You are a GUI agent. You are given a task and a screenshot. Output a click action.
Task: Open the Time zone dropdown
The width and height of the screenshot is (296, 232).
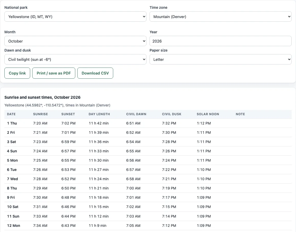pyautogui.click(x=220, y=16)
